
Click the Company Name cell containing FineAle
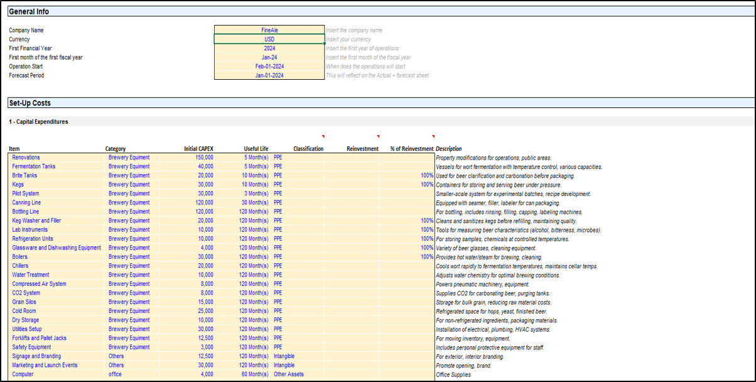click(x=269, y=30)
